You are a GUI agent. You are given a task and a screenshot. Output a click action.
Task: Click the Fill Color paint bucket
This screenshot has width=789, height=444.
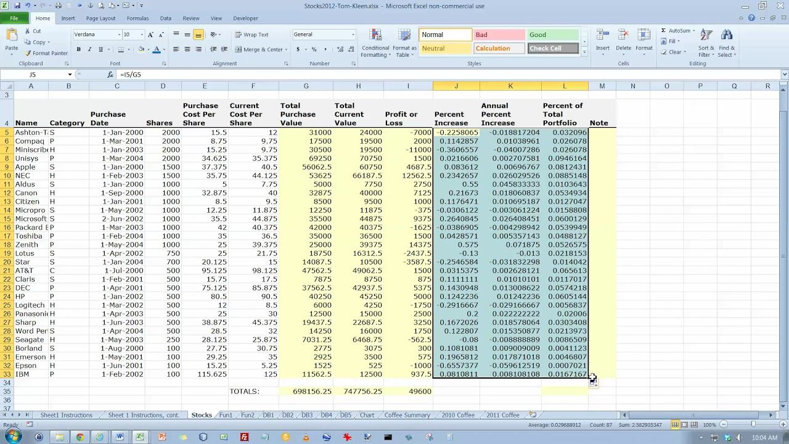coord(141,49)
